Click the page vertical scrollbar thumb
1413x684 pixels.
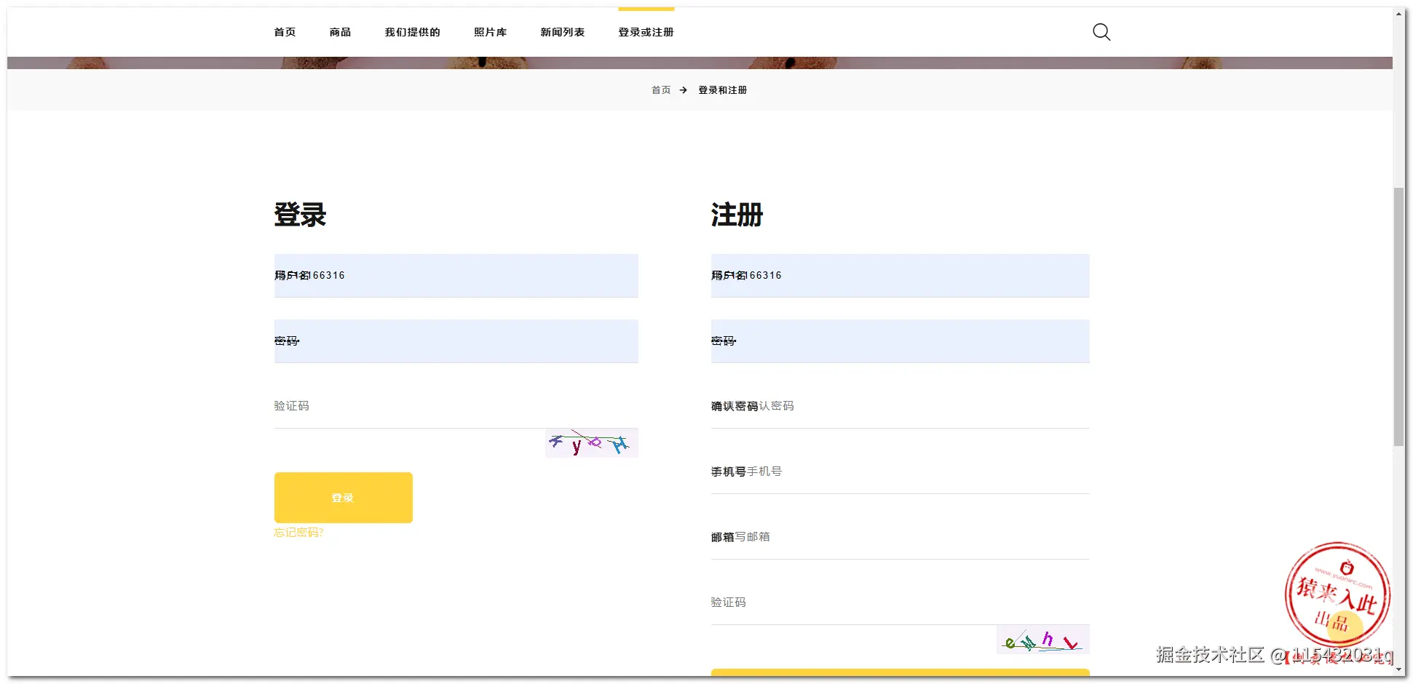pos(1399,317)
